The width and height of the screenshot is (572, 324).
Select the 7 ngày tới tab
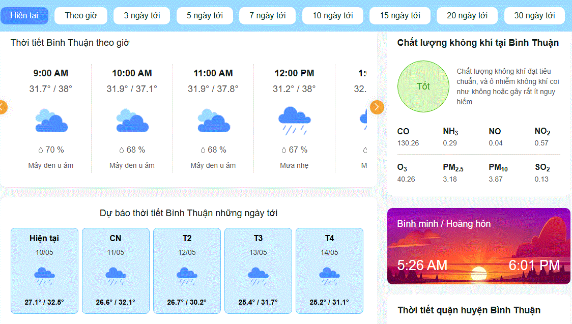[x=267, y=16]
